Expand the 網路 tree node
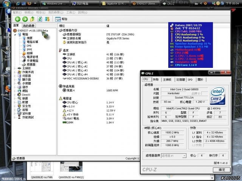 (15, 91)
